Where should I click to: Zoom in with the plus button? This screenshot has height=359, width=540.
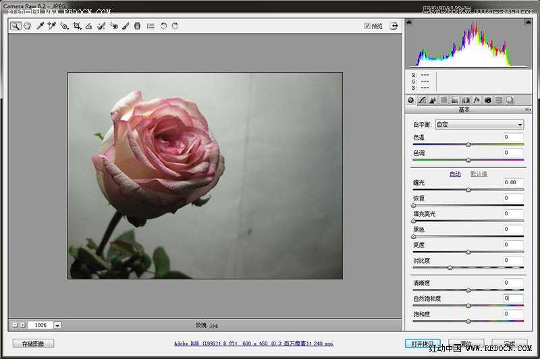pyautogui.click(x=23, y=325)
